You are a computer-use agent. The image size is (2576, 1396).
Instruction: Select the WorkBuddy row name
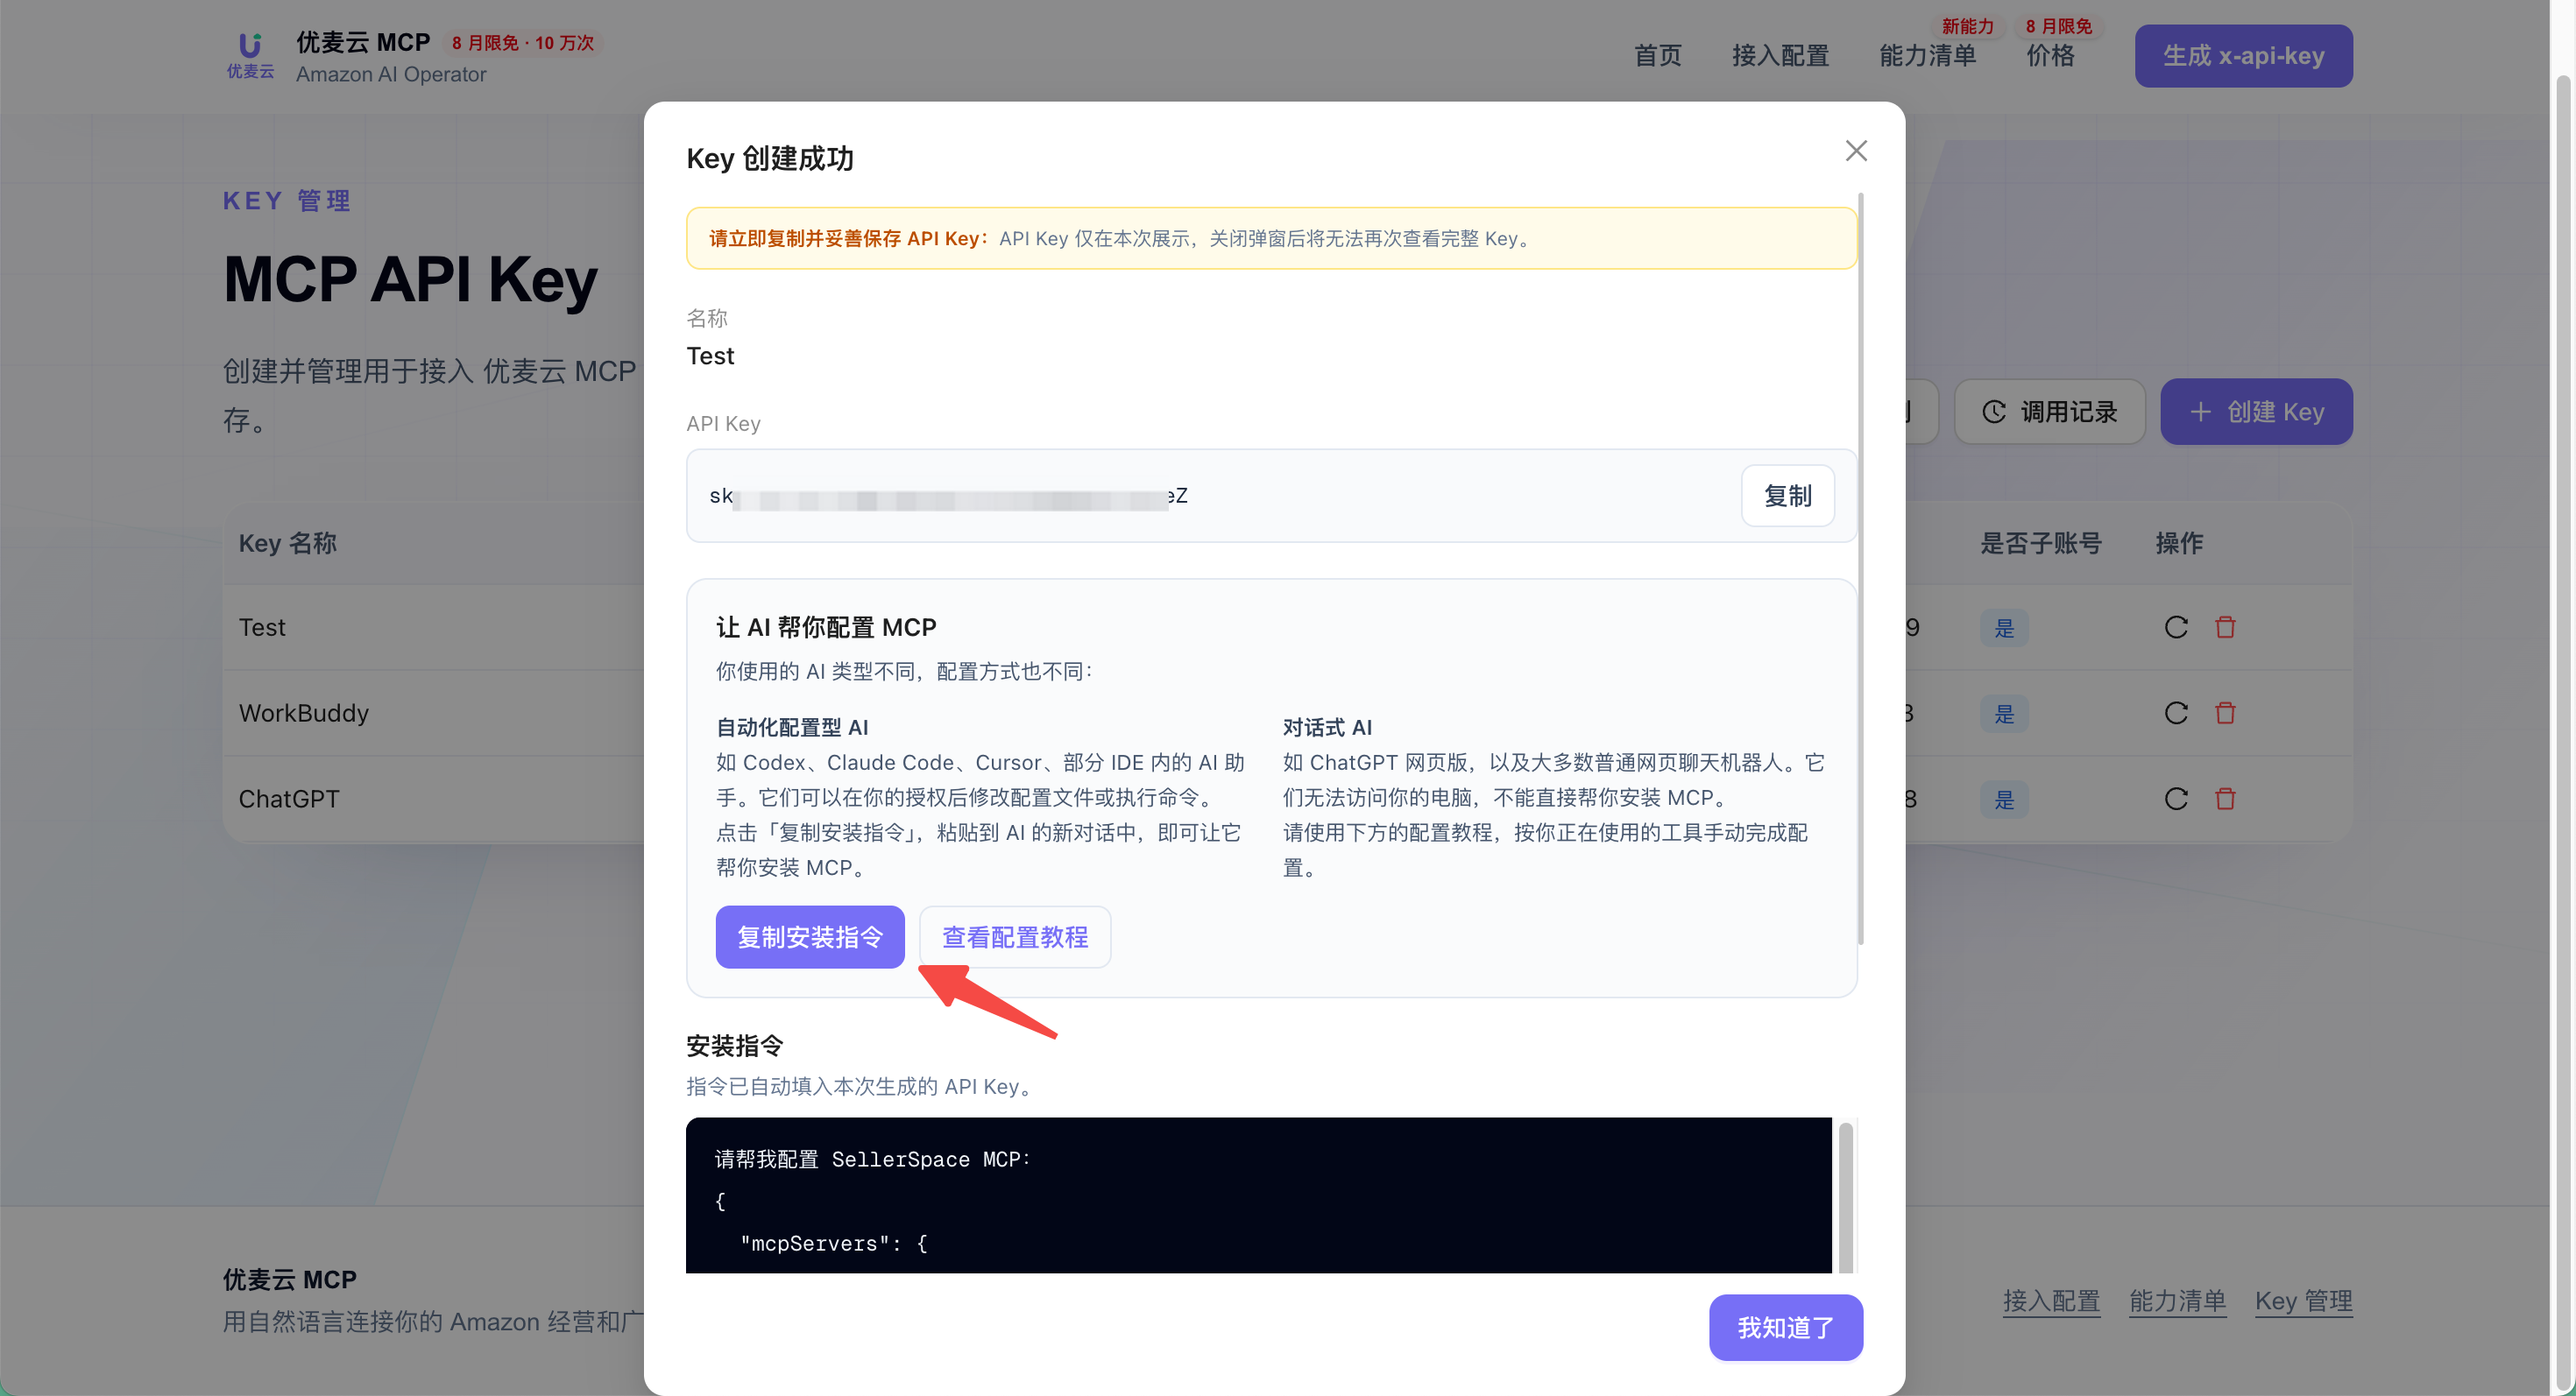[304, 714]
